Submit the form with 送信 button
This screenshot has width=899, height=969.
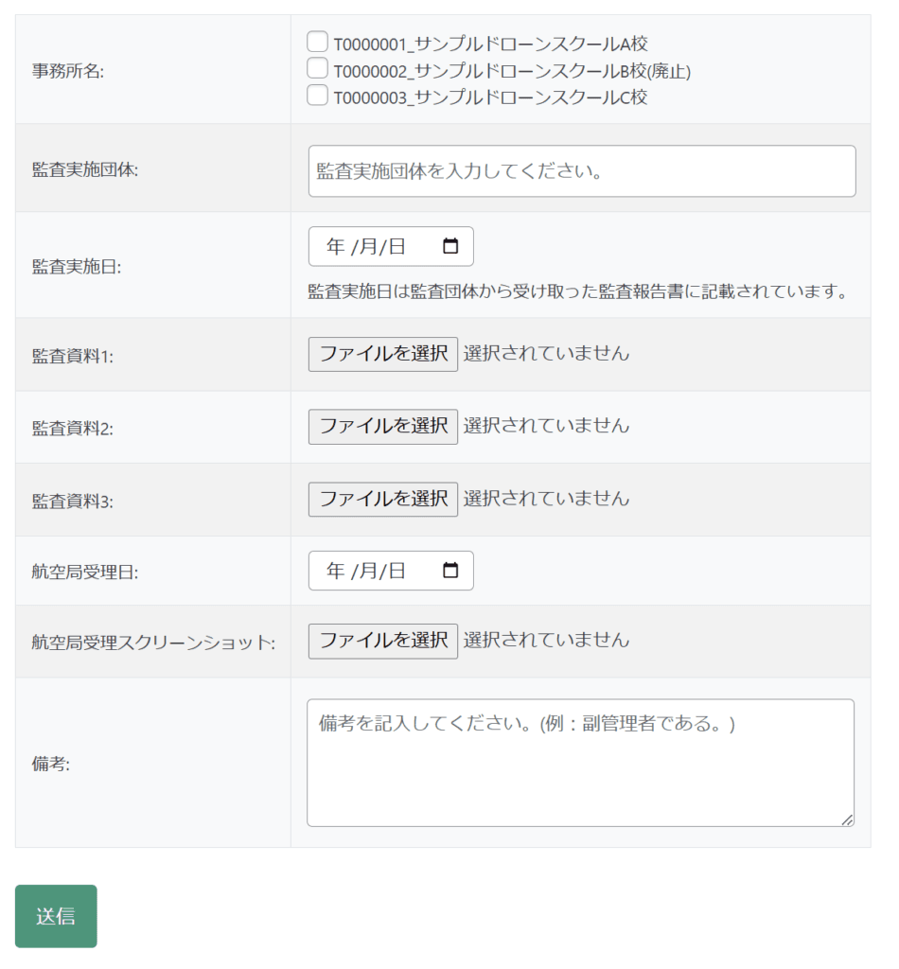click(56, 916)
